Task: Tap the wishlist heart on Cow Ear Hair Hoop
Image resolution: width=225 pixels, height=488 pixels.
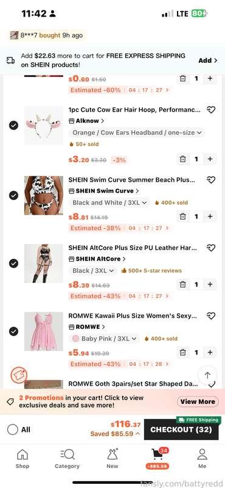Action: 211,110
